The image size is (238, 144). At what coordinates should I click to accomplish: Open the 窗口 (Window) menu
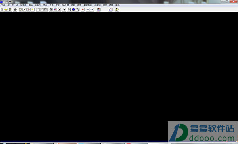click(x=105, y=5)
